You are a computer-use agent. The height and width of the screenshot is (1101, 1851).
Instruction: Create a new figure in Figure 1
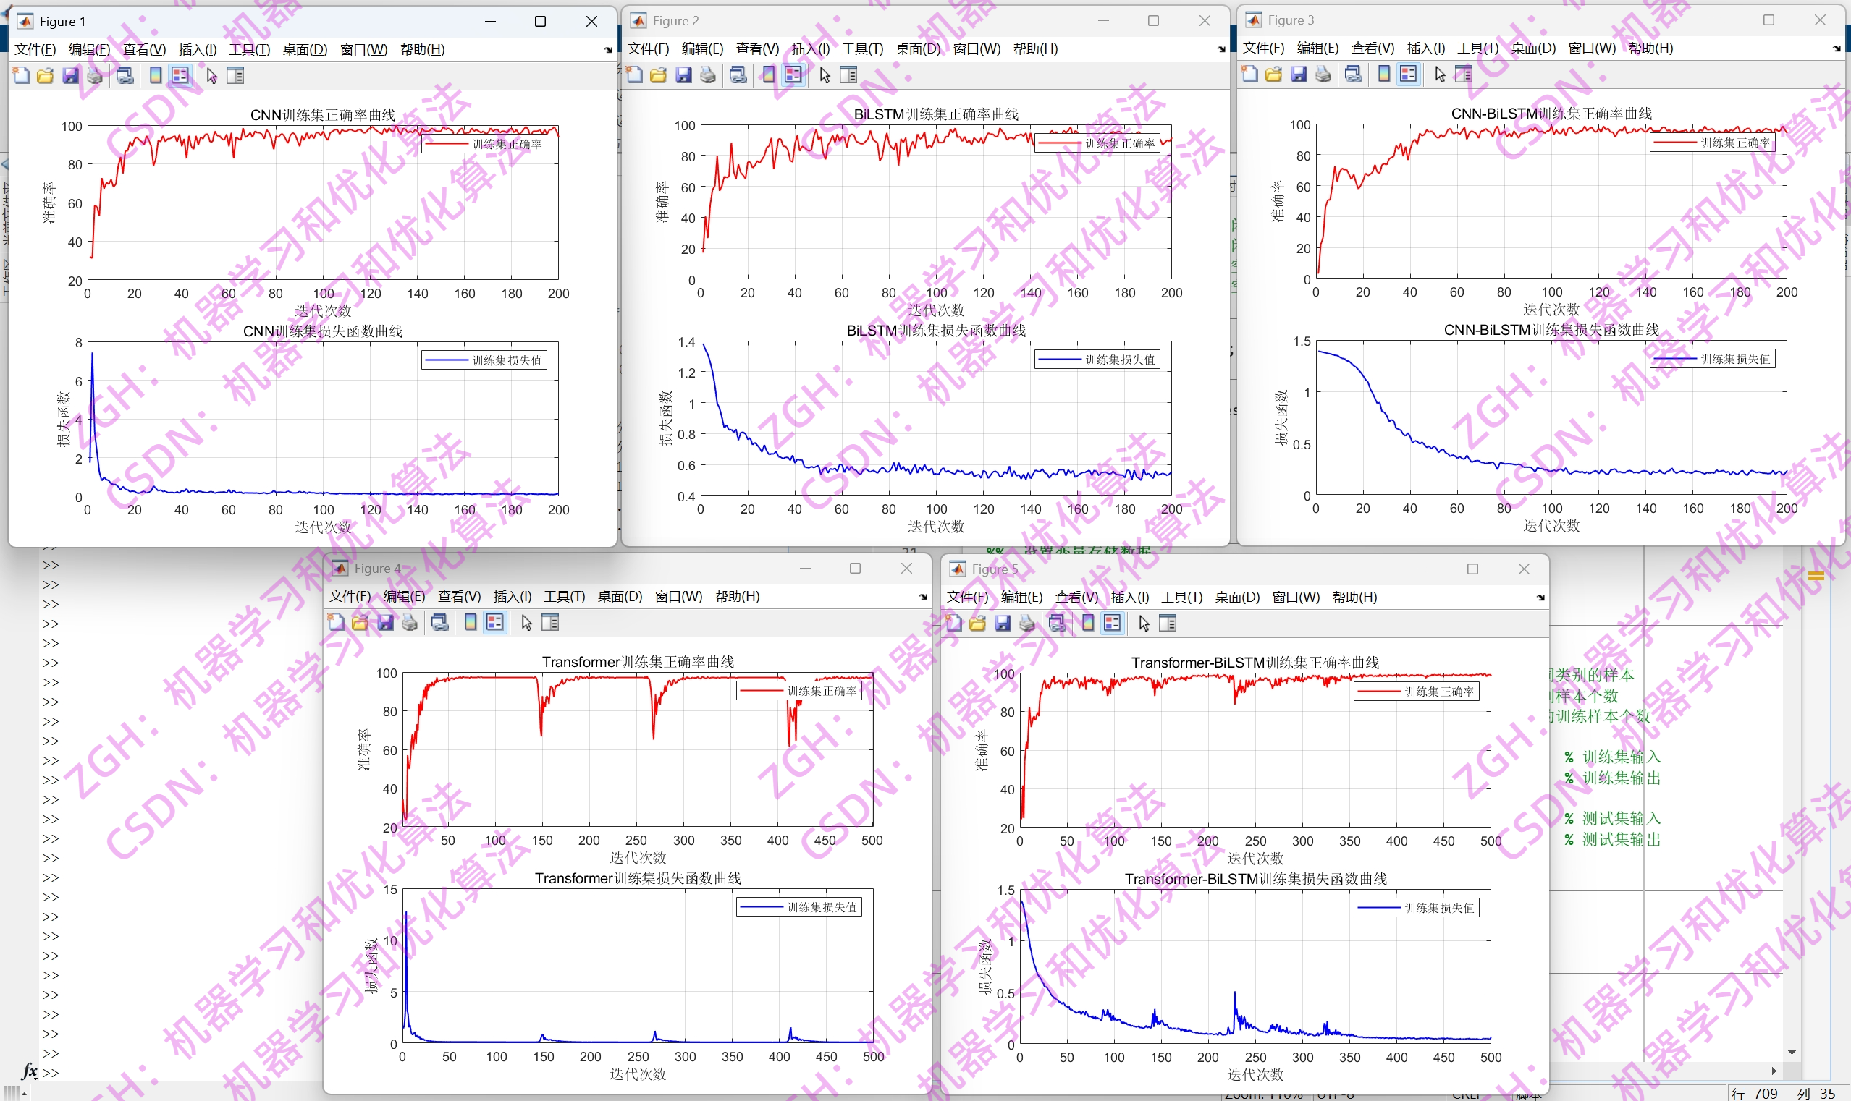20,75
